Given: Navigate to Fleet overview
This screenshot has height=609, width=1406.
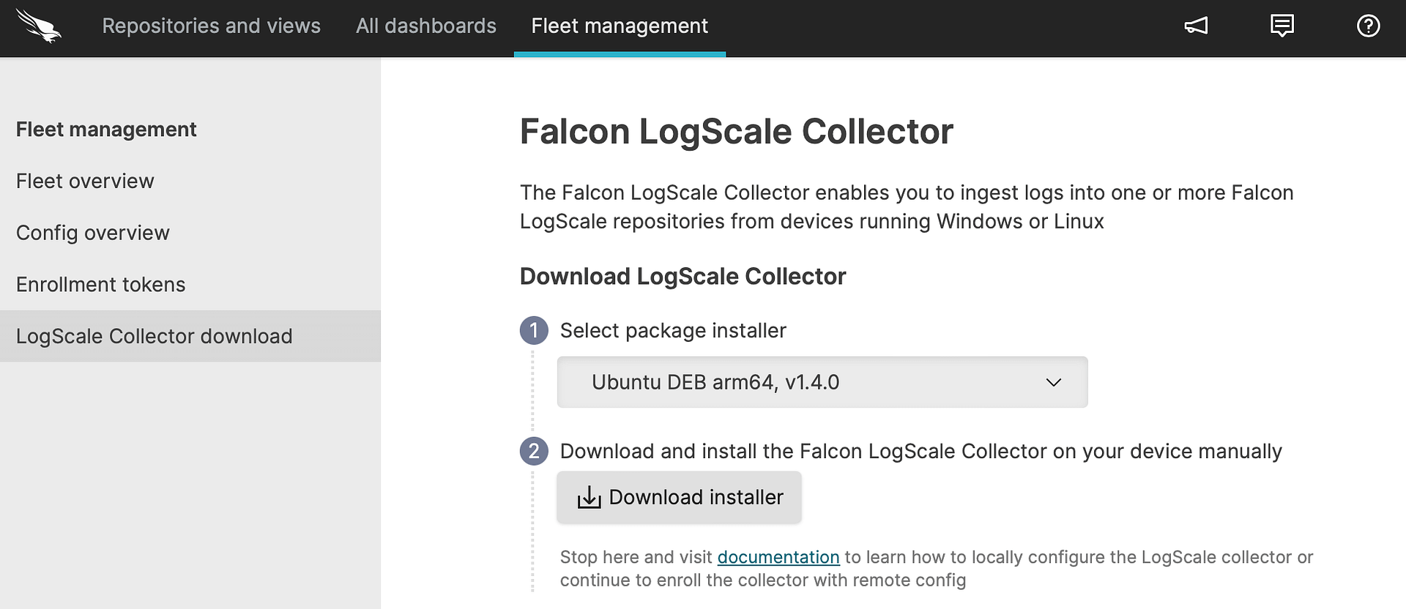Looking at the screenshot, I should (x=84, y=181).
